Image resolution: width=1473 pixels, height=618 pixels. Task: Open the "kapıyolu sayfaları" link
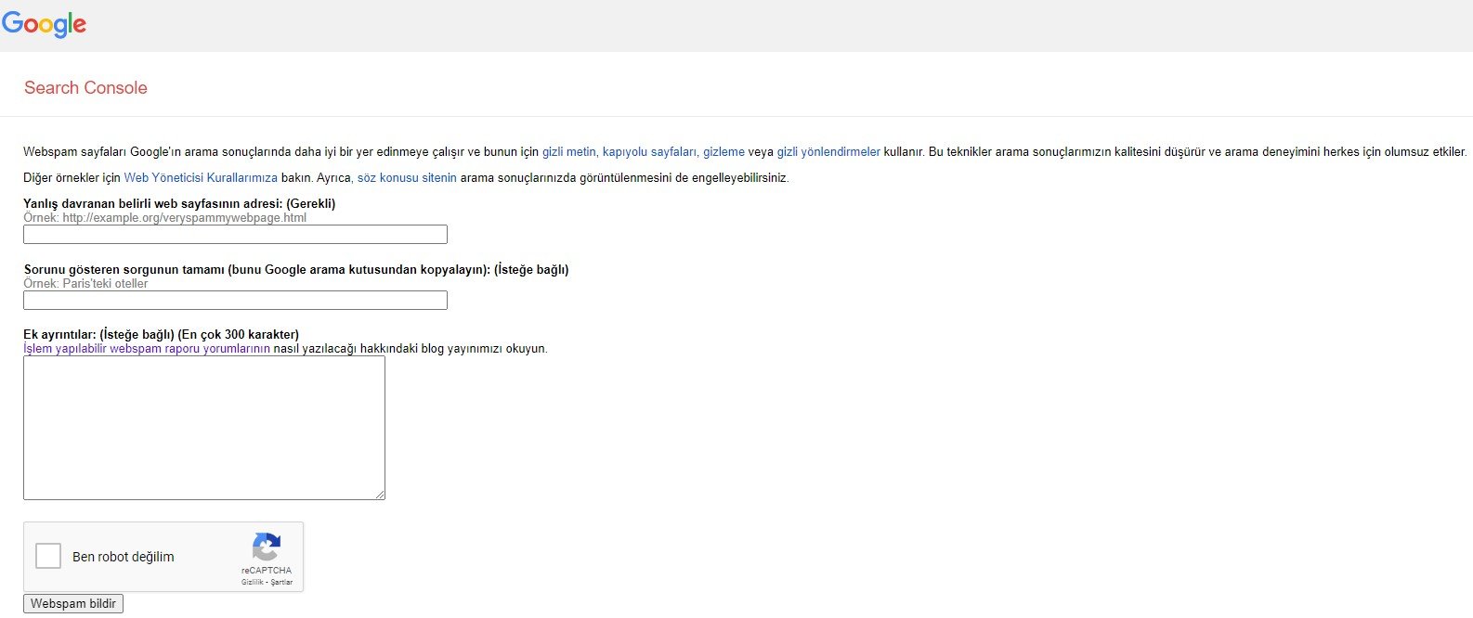click(650, 151)
